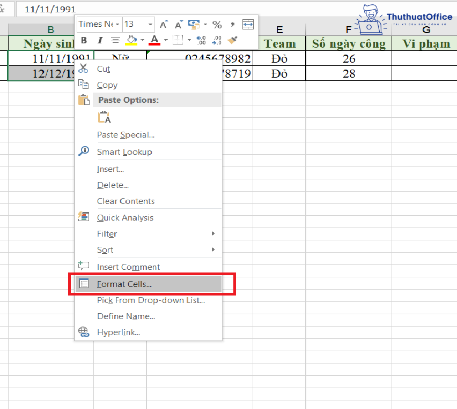Open the font name dropdown
The image size is (457, 409).
point(118,25)
